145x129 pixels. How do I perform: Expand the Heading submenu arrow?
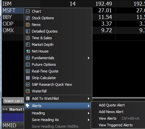click(x=89, y=113)
